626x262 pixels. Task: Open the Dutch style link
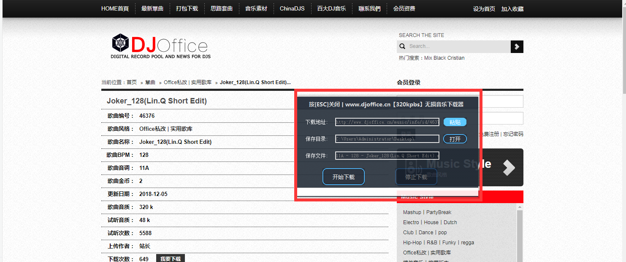450,222
